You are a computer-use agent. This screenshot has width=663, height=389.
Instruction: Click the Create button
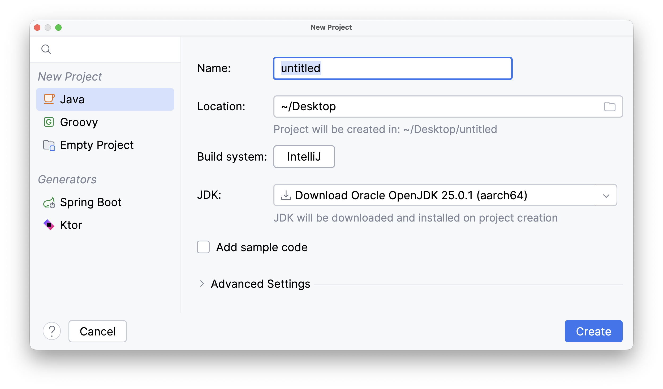coord(593,331)
